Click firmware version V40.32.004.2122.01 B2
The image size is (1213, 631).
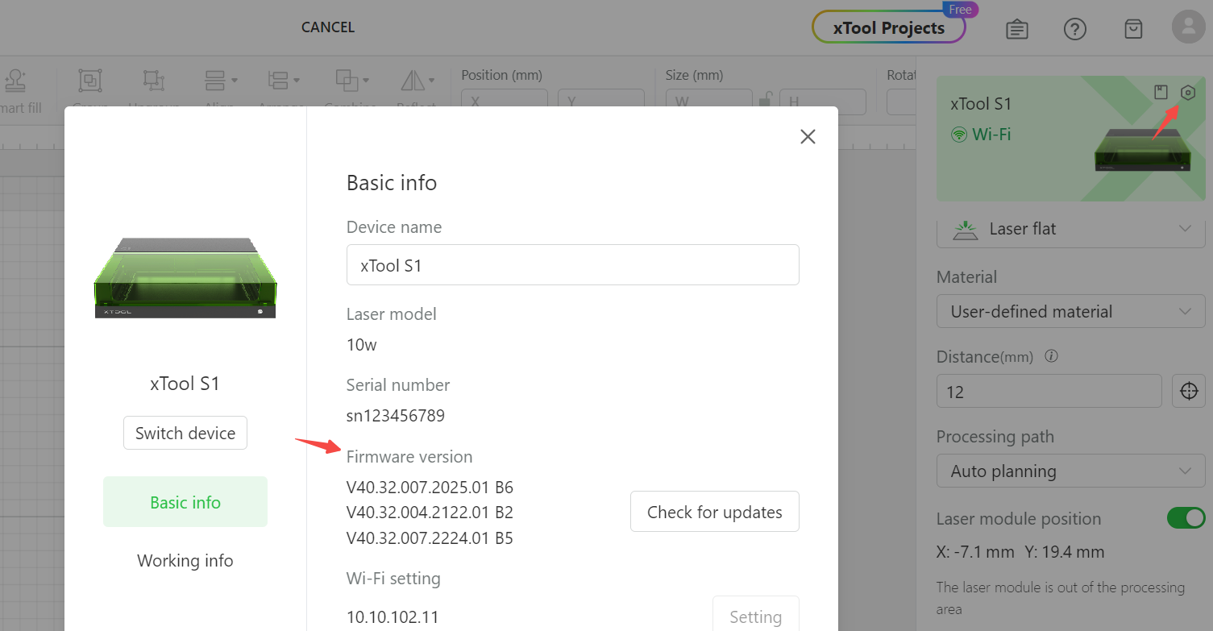pyautogui.click(x=430, y=513)
